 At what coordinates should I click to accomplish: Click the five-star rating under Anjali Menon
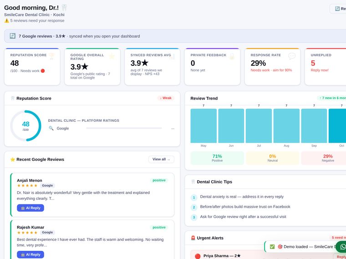27,185
